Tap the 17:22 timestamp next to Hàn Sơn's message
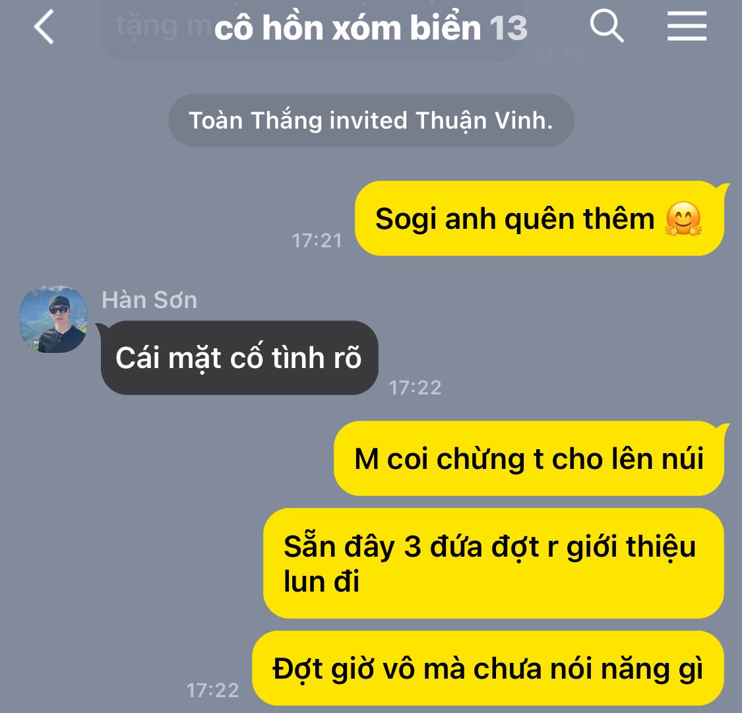 click(415, 388)
